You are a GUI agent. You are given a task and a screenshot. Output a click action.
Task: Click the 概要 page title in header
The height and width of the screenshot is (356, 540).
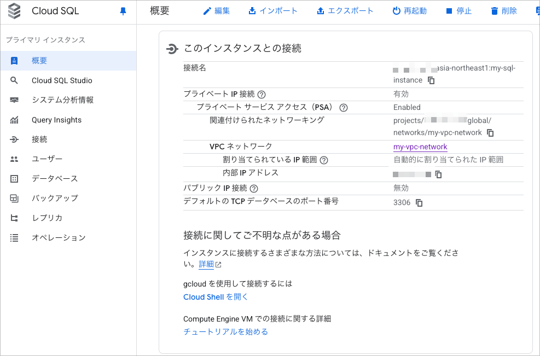(160, 11)
